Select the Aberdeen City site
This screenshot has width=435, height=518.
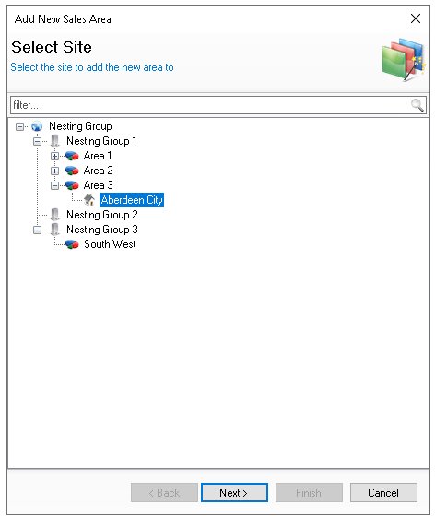tap(132, 200)
